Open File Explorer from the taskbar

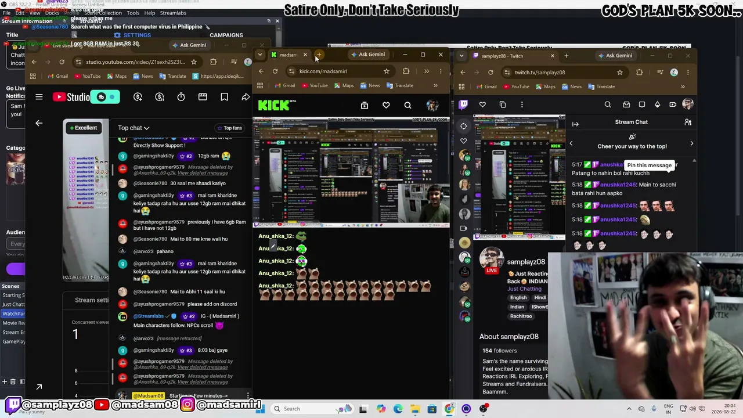point(415,409)
